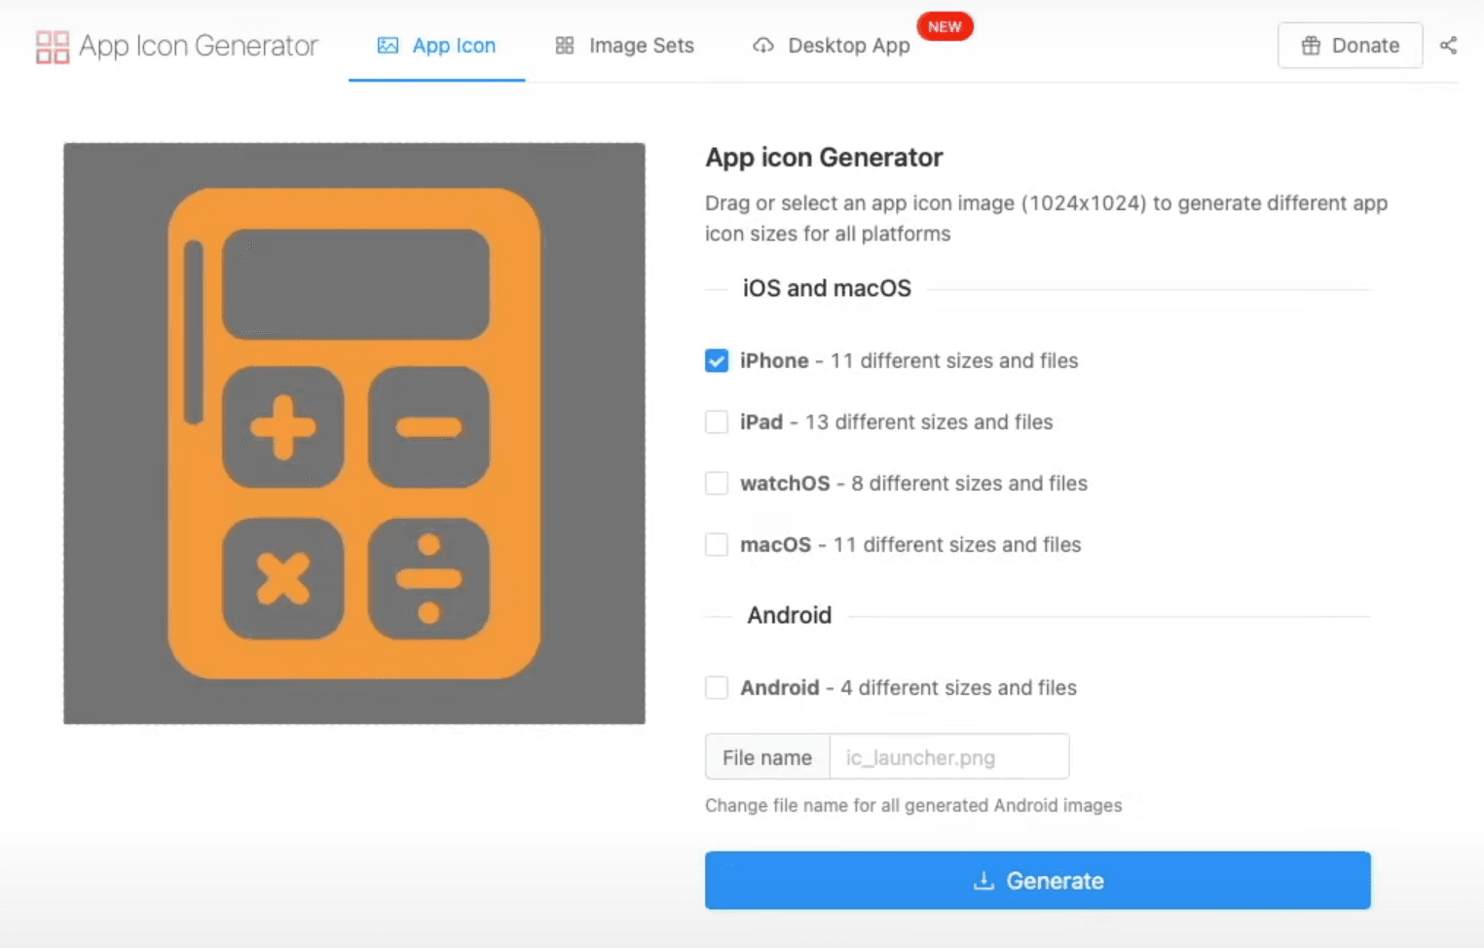Viewport: 1484px width, 948px height.
Task: Click the ic_launcher.png file name field
Action: point(948,757)
